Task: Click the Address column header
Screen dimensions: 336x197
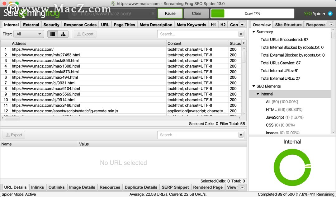Action: 88,43
